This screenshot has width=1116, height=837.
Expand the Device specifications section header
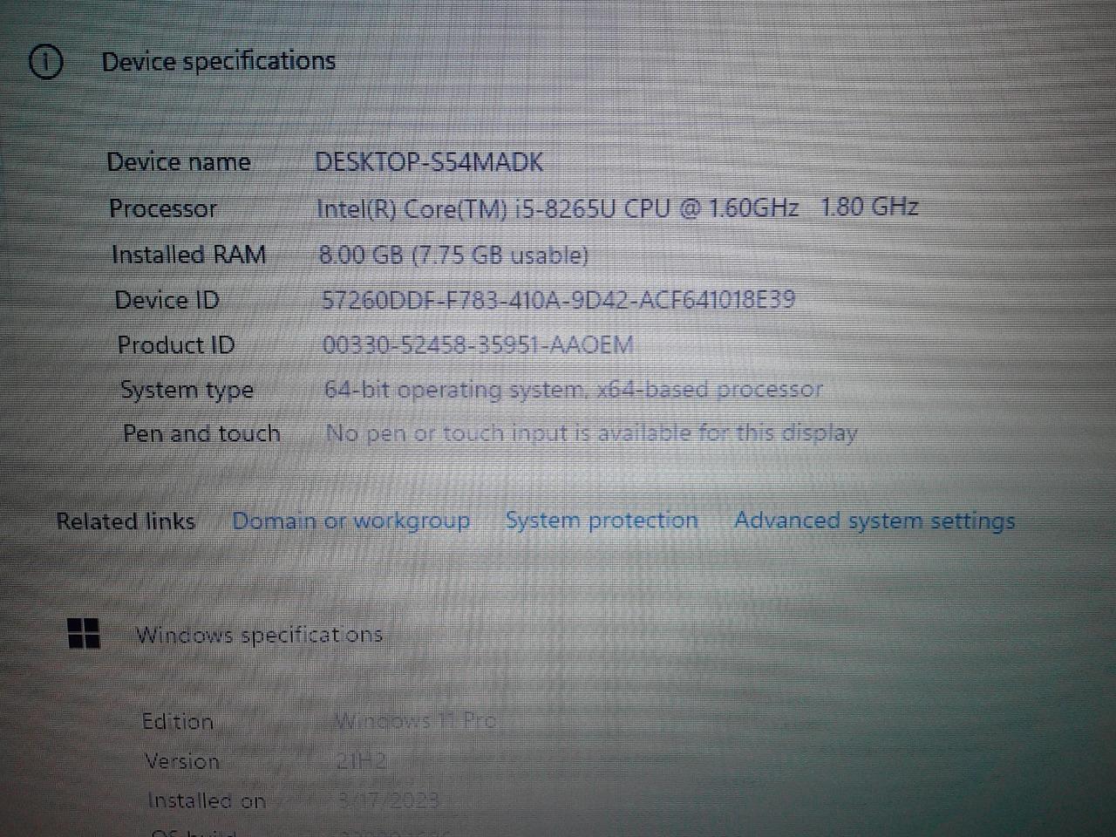(x=218, y=62)
